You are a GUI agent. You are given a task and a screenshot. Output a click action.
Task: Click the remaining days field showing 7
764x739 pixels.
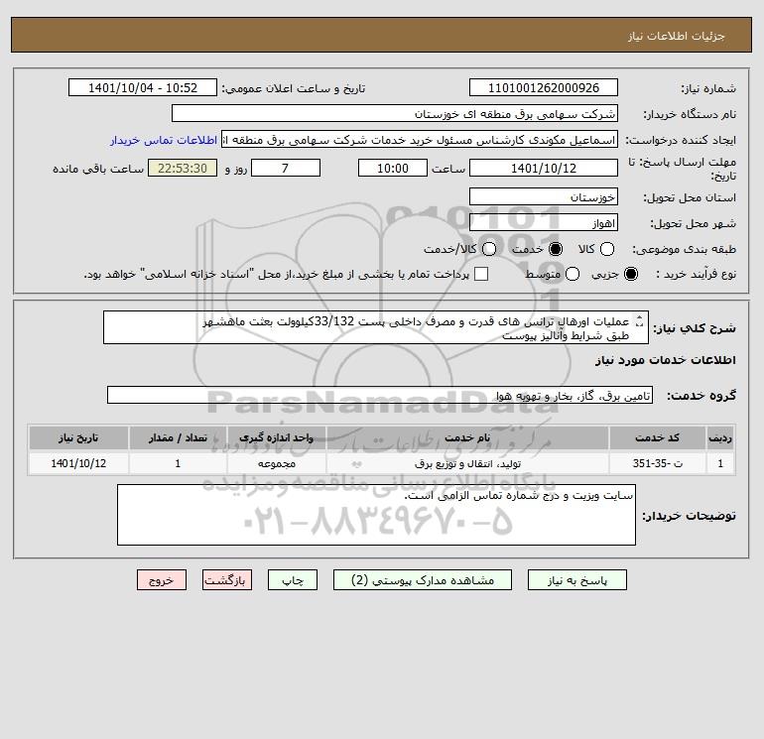(x=286, y=168)
